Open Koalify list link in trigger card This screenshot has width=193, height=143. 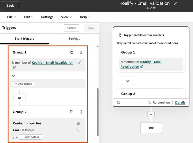(x=141, y=64)
